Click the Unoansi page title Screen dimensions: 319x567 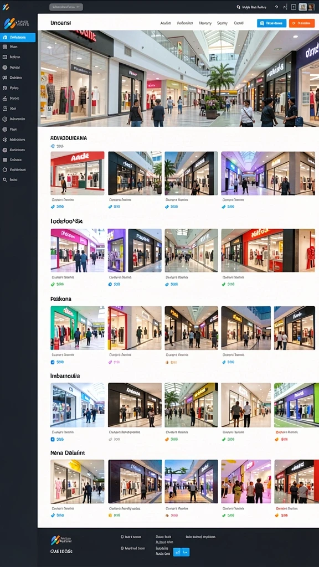click(x=61, y=23)
